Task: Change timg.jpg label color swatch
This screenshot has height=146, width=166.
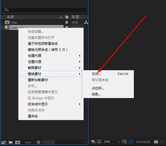Action: pyautogui.click(x=67, y=27)
